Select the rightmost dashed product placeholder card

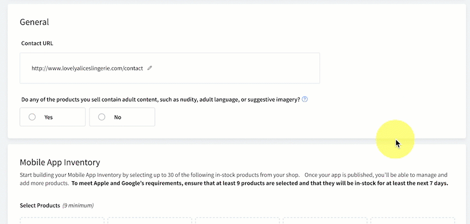(413, 221)
